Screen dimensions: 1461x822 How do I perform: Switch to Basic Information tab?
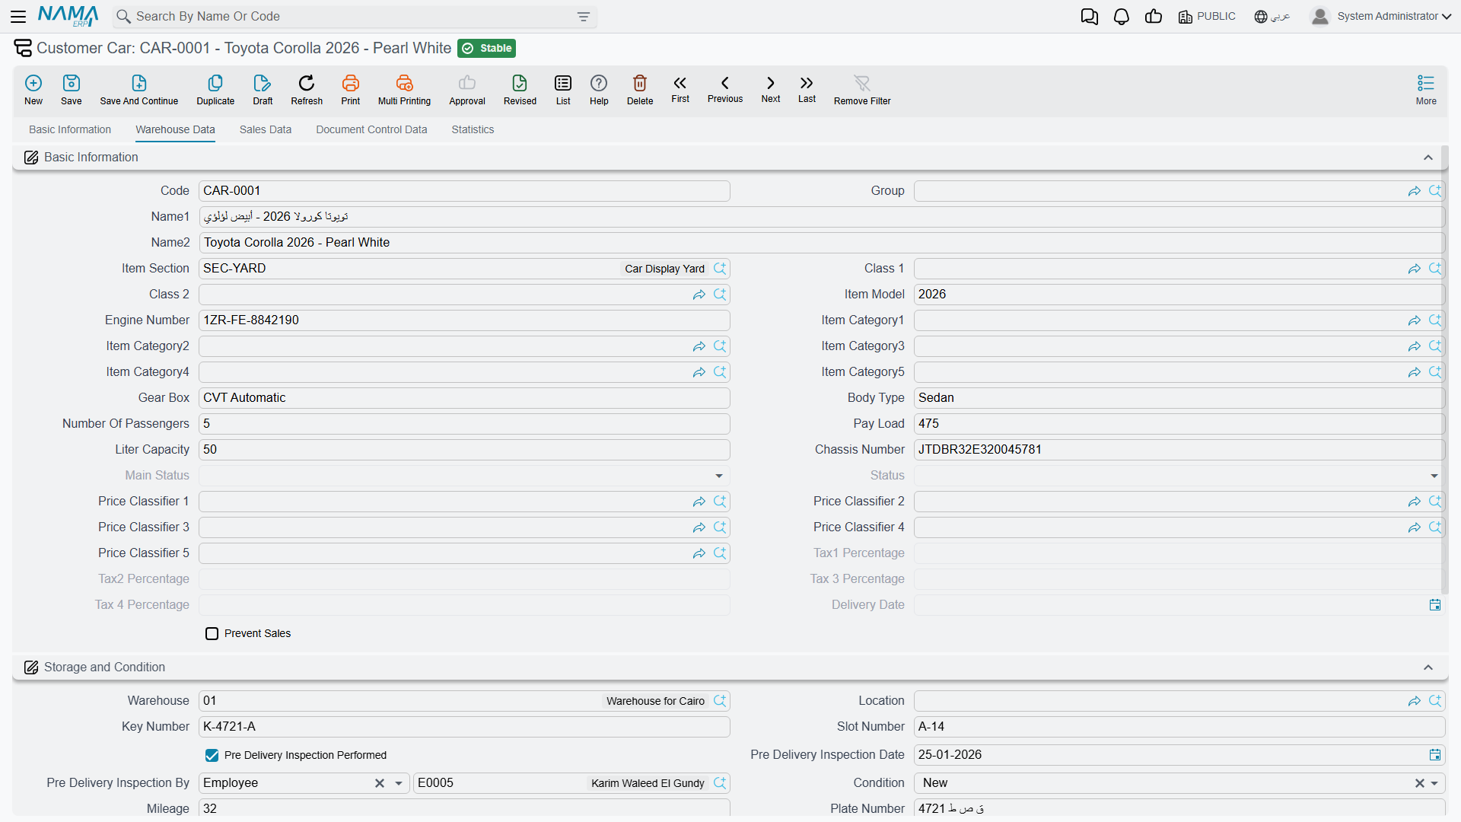[70, 129]
